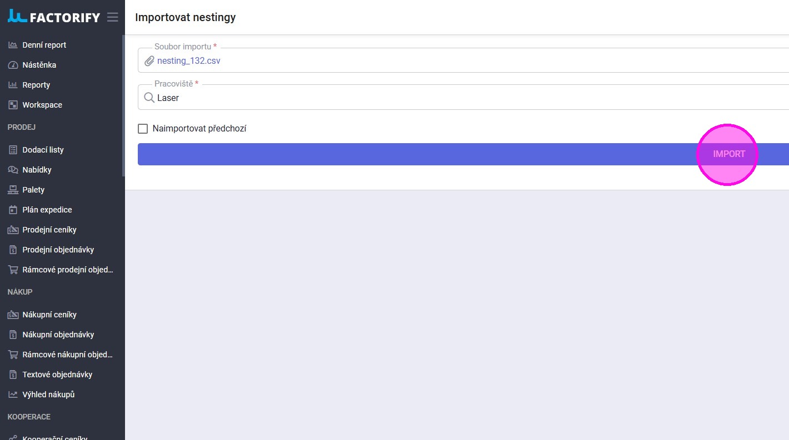The height and width of the screenshot is (440, 789).
Task: Open Dodací listy menu item
Action: point(43,150)
